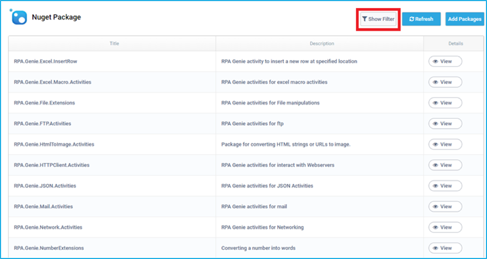Click the eye icon for RPA.Genie.FTP.Activities
This screenshot has height=259, width=487.
point(435,124)
